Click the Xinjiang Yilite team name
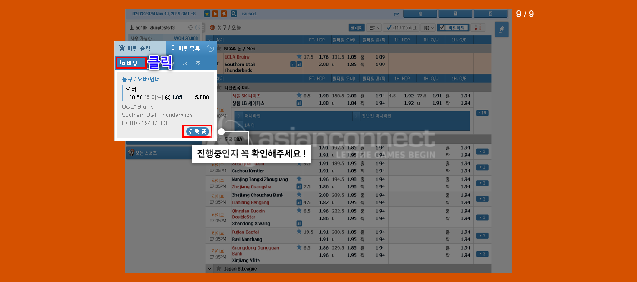This screenshot has width=637, height=282. [x=246, y=260]
